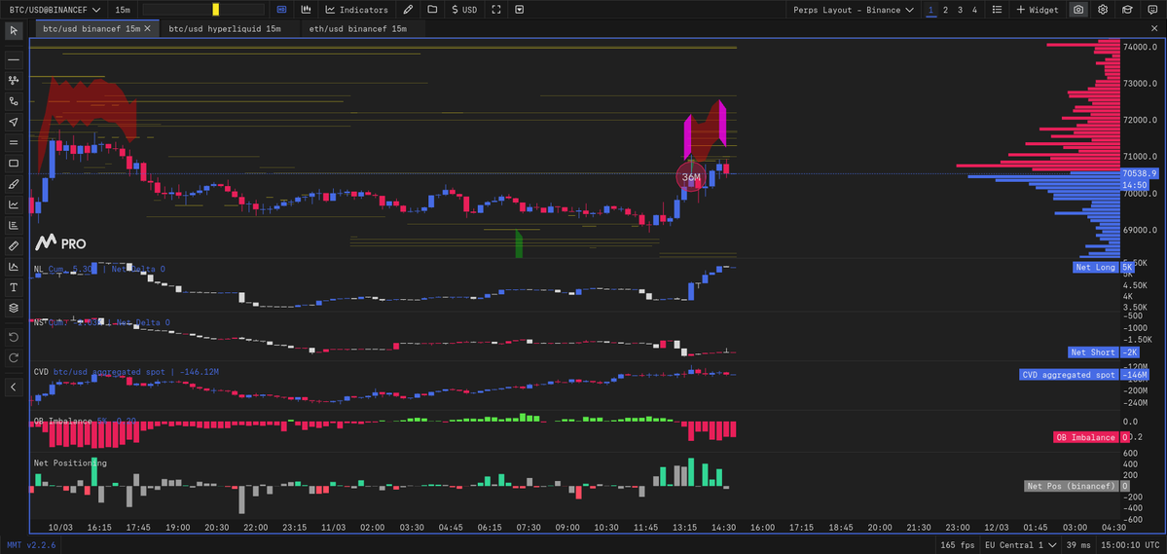Click the 70538.9 current price tag

[x=1140, y=173]
